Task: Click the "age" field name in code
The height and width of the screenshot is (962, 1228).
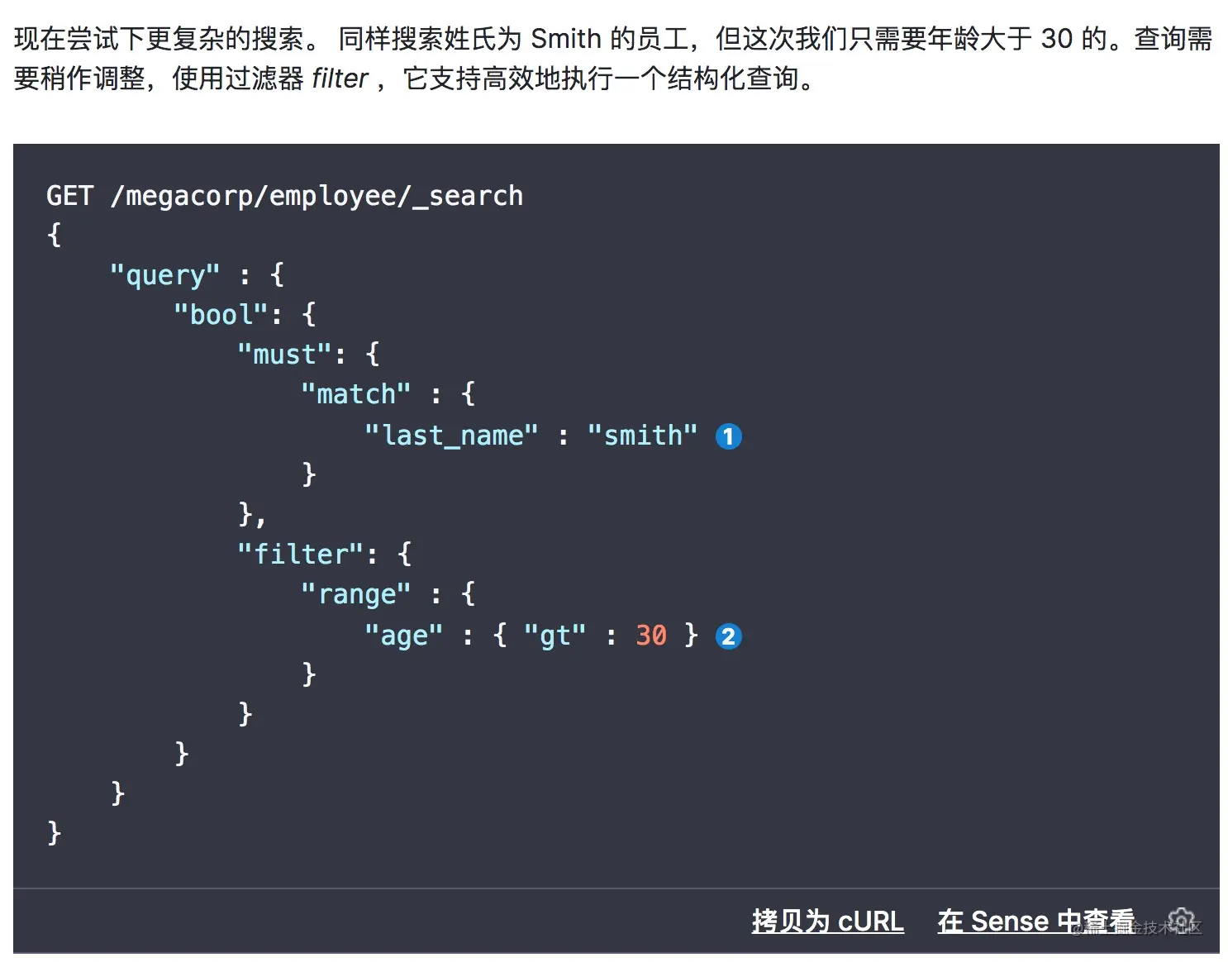Action: [403, 635]
